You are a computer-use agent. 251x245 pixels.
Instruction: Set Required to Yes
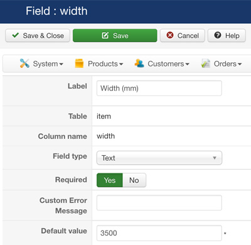click(110, 180)
